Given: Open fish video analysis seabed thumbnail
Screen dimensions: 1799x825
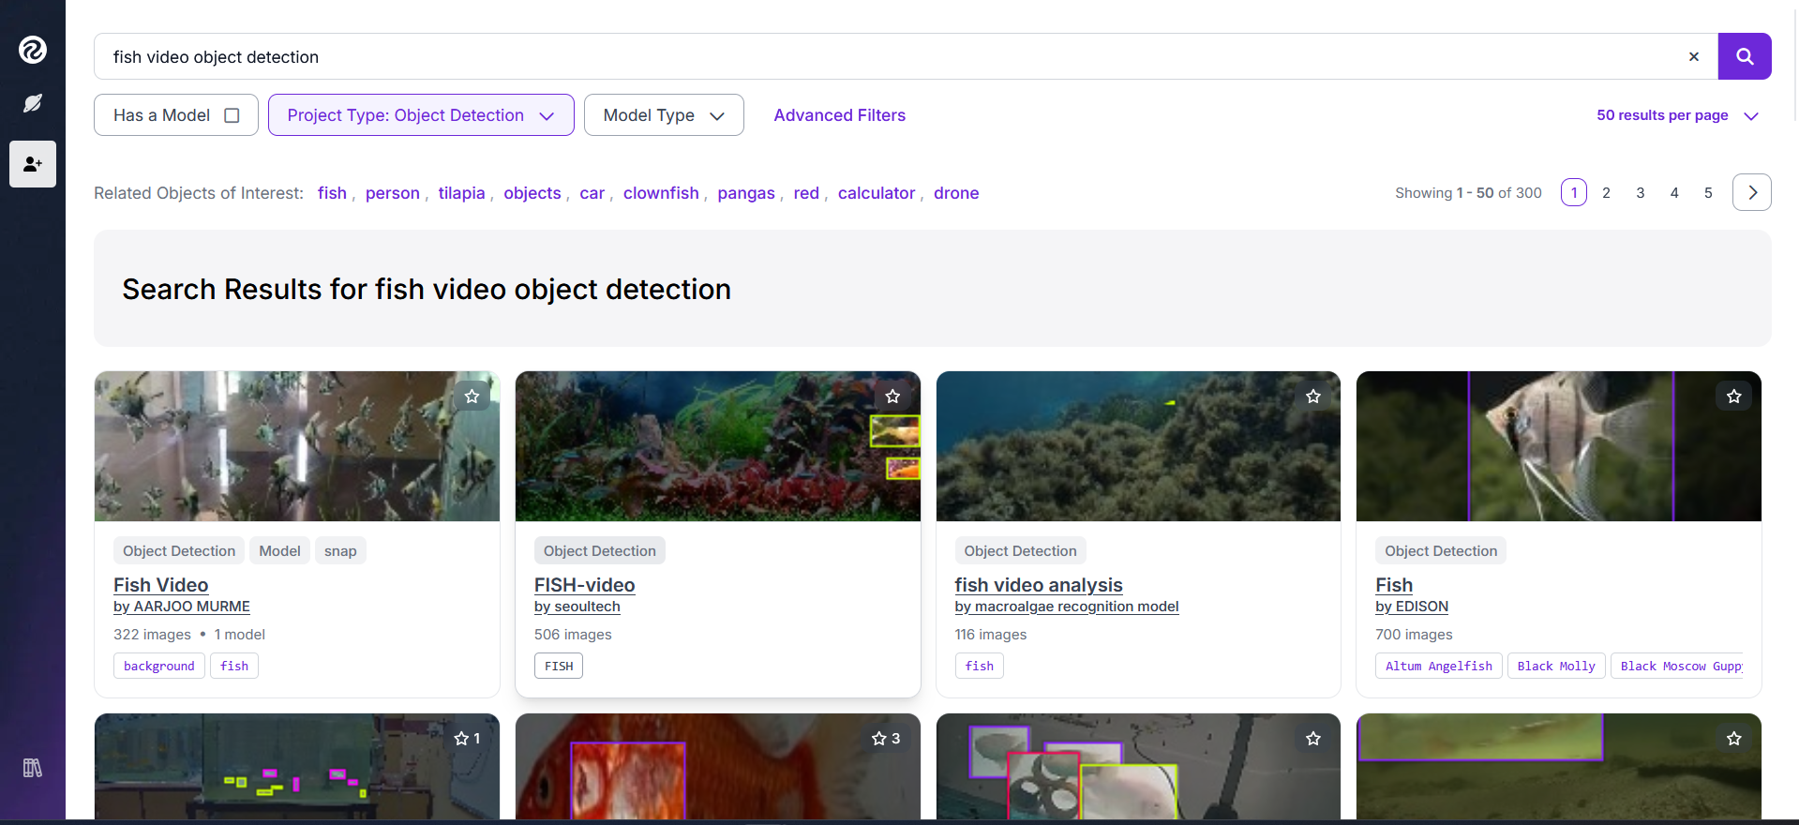Looking at the screenshot, I should (x=1138, y=446).
